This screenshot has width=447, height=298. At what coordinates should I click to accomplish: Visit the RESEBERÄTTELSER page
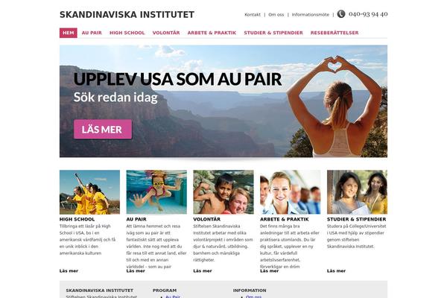[335, 33]
